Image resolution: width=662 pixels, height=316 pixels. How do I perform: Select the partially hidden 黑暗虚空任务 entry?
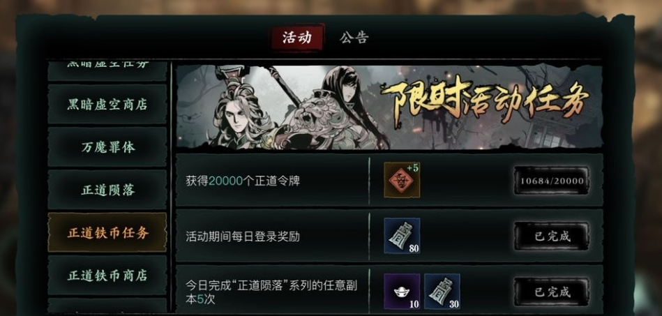point(107,70)
